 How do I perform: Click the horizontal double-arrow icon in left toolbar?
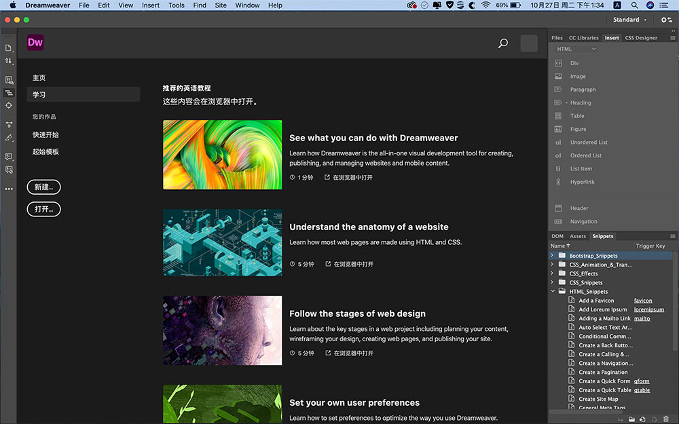(x=9, y=125)
